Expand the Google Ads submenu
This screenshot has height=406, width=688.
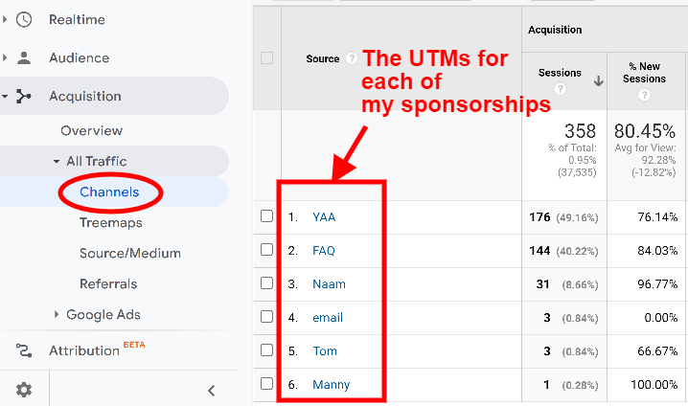click(57, 314)
